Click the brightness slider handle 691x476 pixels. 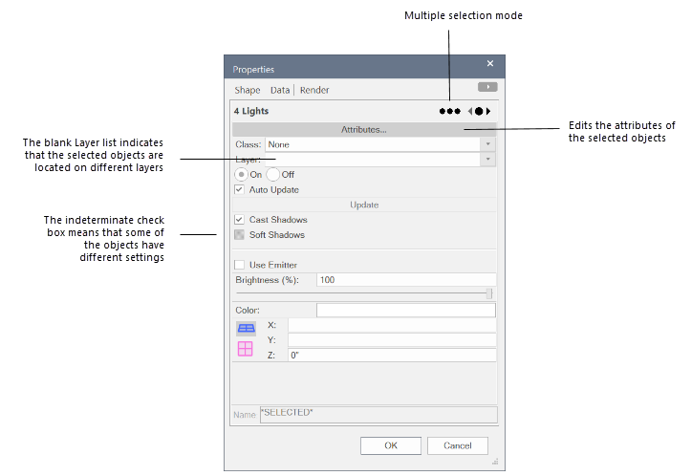click(x=489, y=293)
